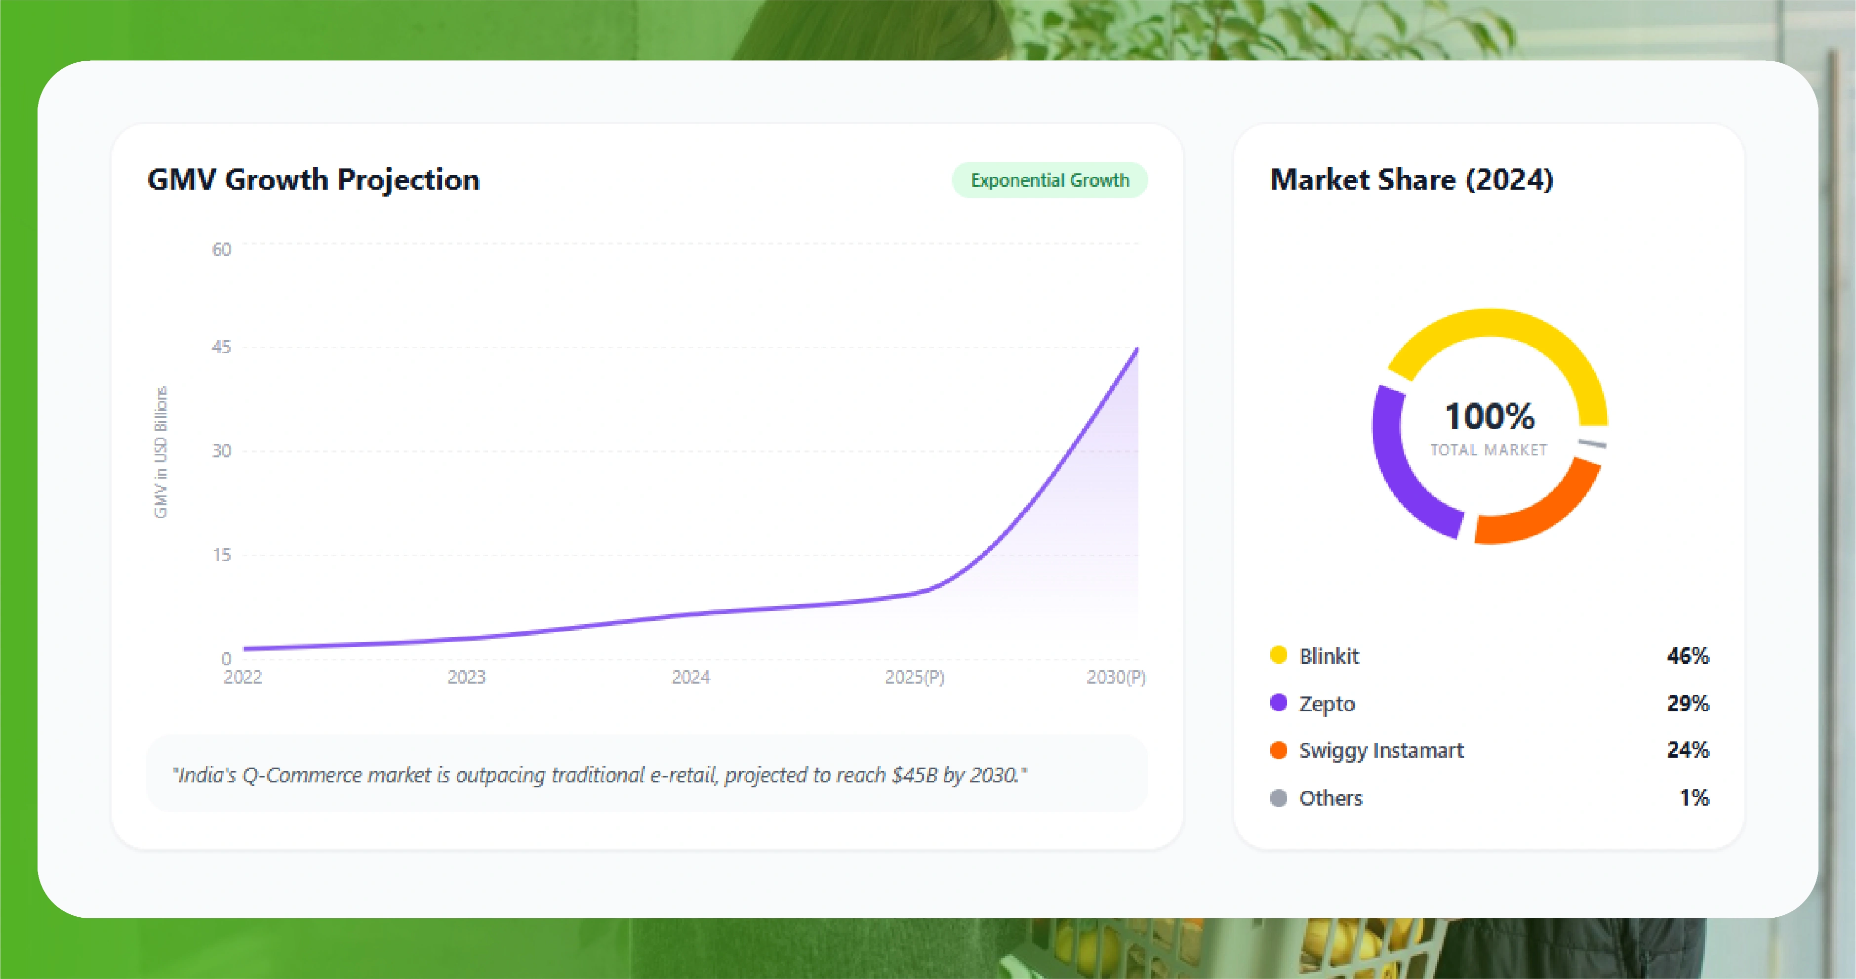Screen dimensions: 1856x979
Task: Click the 100% total market center text
Action: [1489, 416]
